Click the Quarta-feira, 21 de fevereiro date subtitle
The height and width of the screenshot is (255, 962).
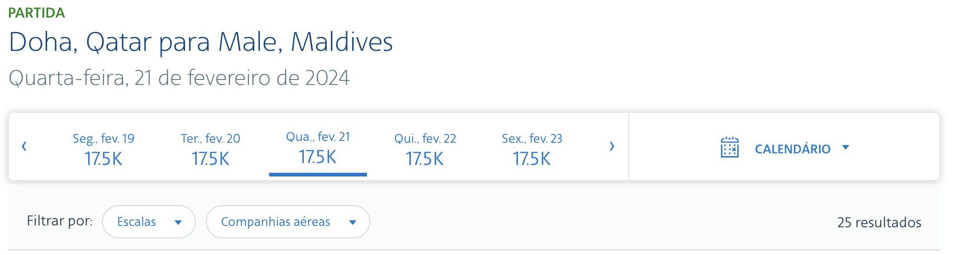[x=179, y=78]
